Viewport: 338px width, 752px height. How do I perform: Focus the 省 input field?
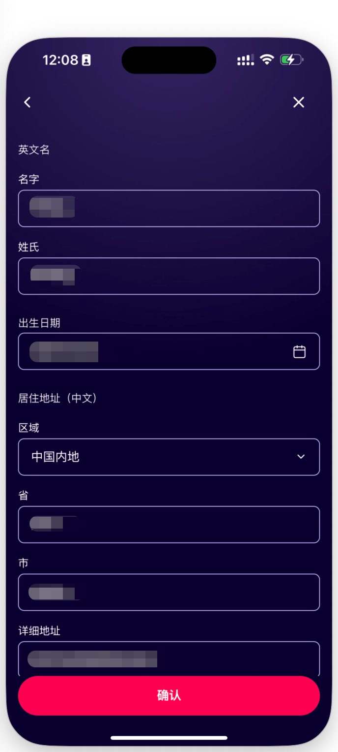tap(169, 525)
